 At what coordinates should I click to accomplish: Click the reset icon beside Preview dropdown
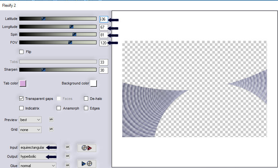pyautogui.click(x=51, y=119)
